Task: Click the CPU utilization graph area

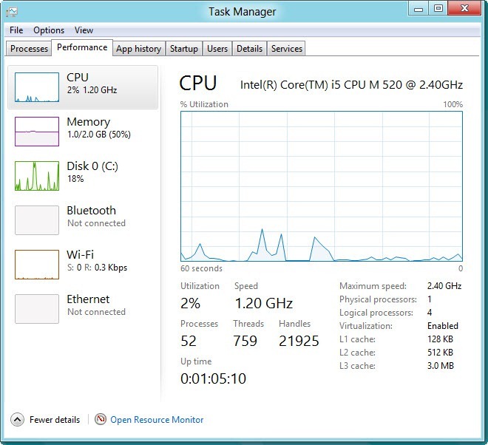Action: (x=322, y=186)
